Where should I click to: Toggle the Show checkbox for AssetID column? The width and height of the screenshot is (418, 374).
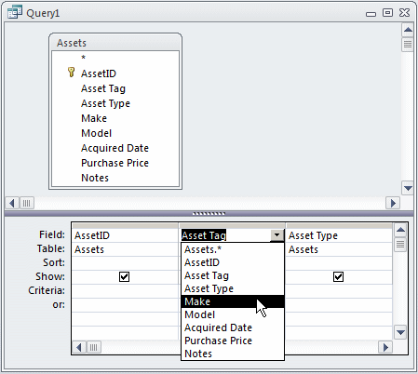pos(124,276)
